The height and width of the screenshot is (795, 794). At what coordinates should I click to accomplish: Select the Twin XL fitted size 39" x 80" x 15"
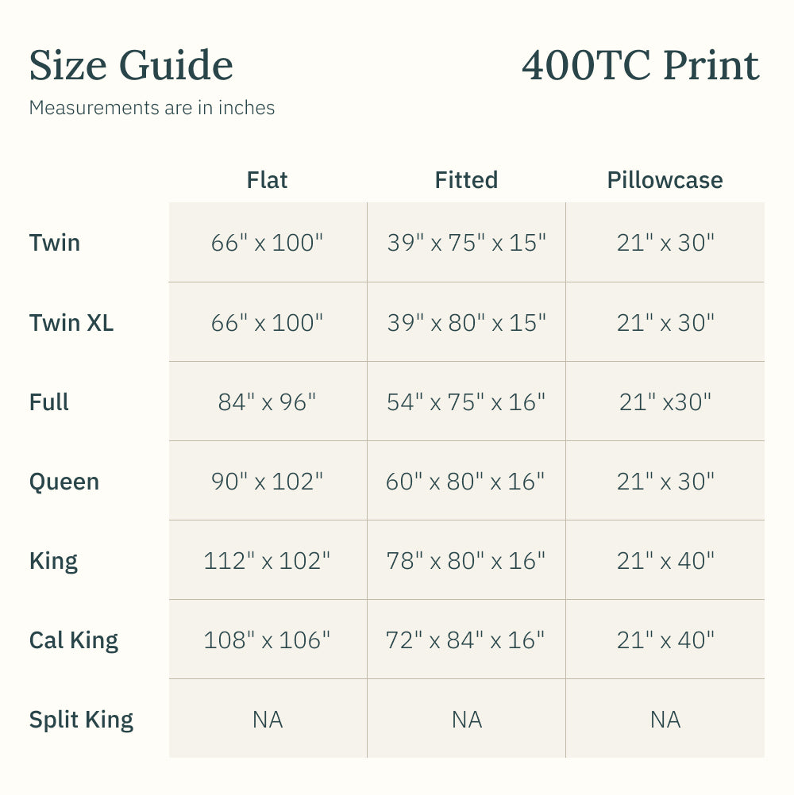(466, 323)
